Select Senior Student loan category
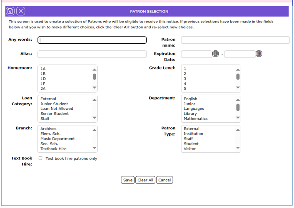The image size is (294, 208). coord(55,114)
